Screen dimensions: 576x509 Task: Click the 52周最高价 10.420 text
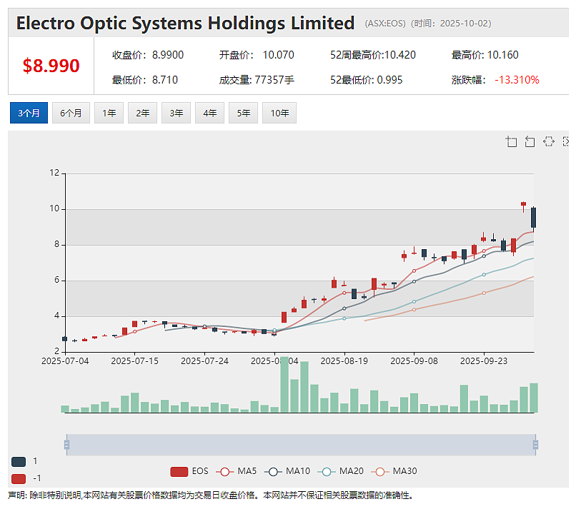(x=373, y=55)
